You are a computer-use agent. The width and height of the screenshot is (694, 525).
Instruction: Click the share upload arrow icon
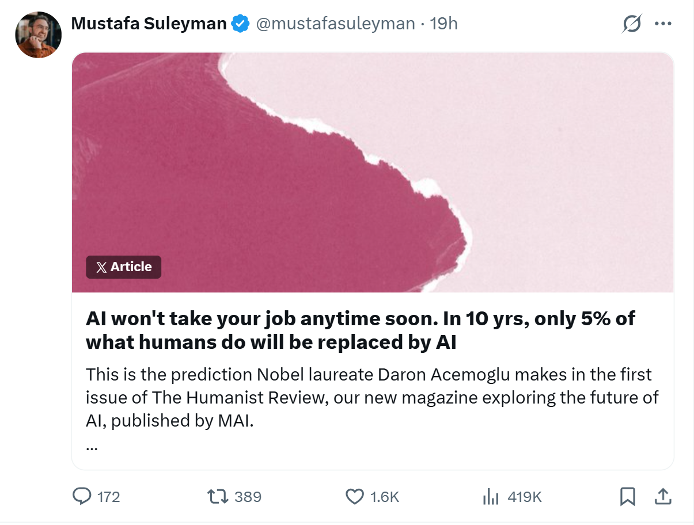coord(662,496)
